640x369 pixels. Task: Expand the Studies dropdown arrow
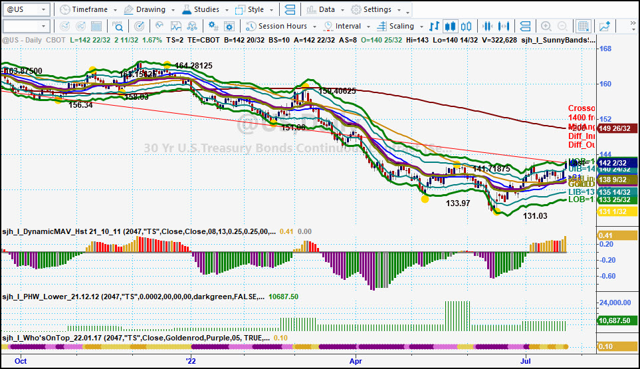coord(227,10)
